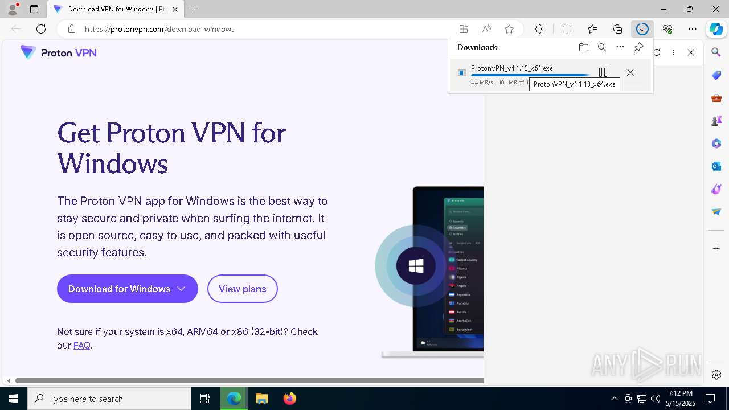Open File Explorer from taskbar
The height and width of the screenshot is (410, 729).
point(261,399)
